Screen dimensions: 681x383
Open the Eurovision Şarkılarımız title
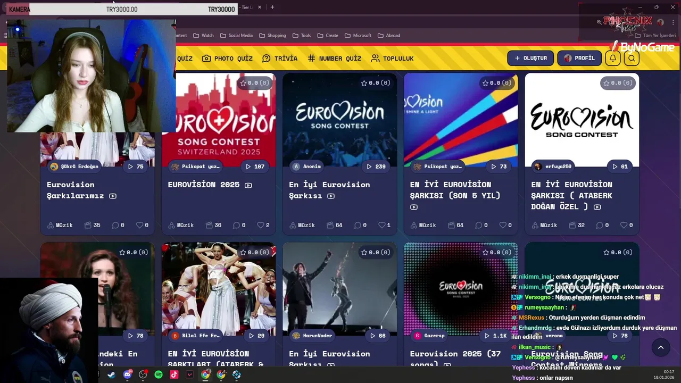coord(76,190)
